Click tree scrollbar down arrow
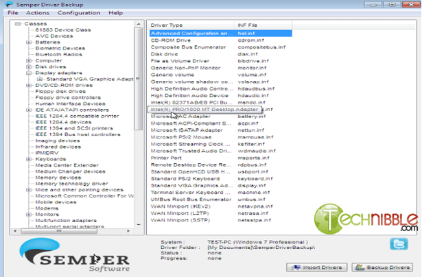422x277 pixels. pos(139,225)
